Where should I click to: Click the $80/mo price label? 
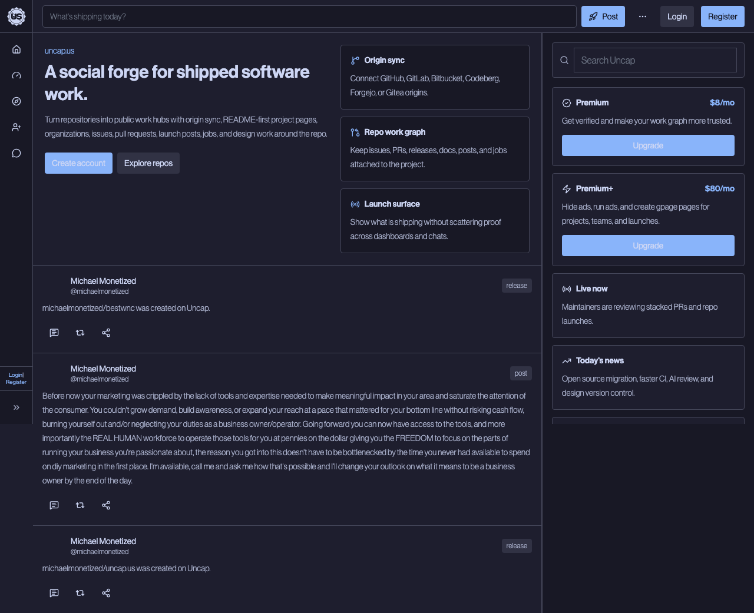coord(719,188)
